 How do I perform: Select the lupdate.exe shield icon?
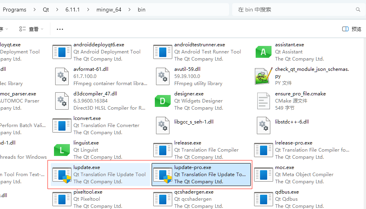[x=62, y=175]
